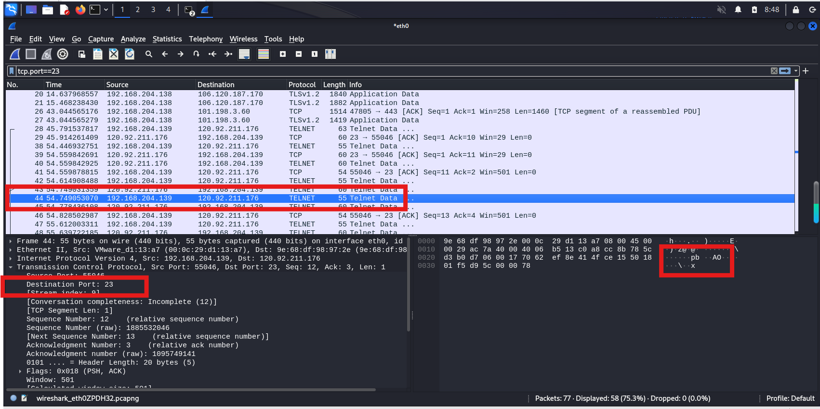Open the View menu
This screenshot has height=409, width=820.
57,39
